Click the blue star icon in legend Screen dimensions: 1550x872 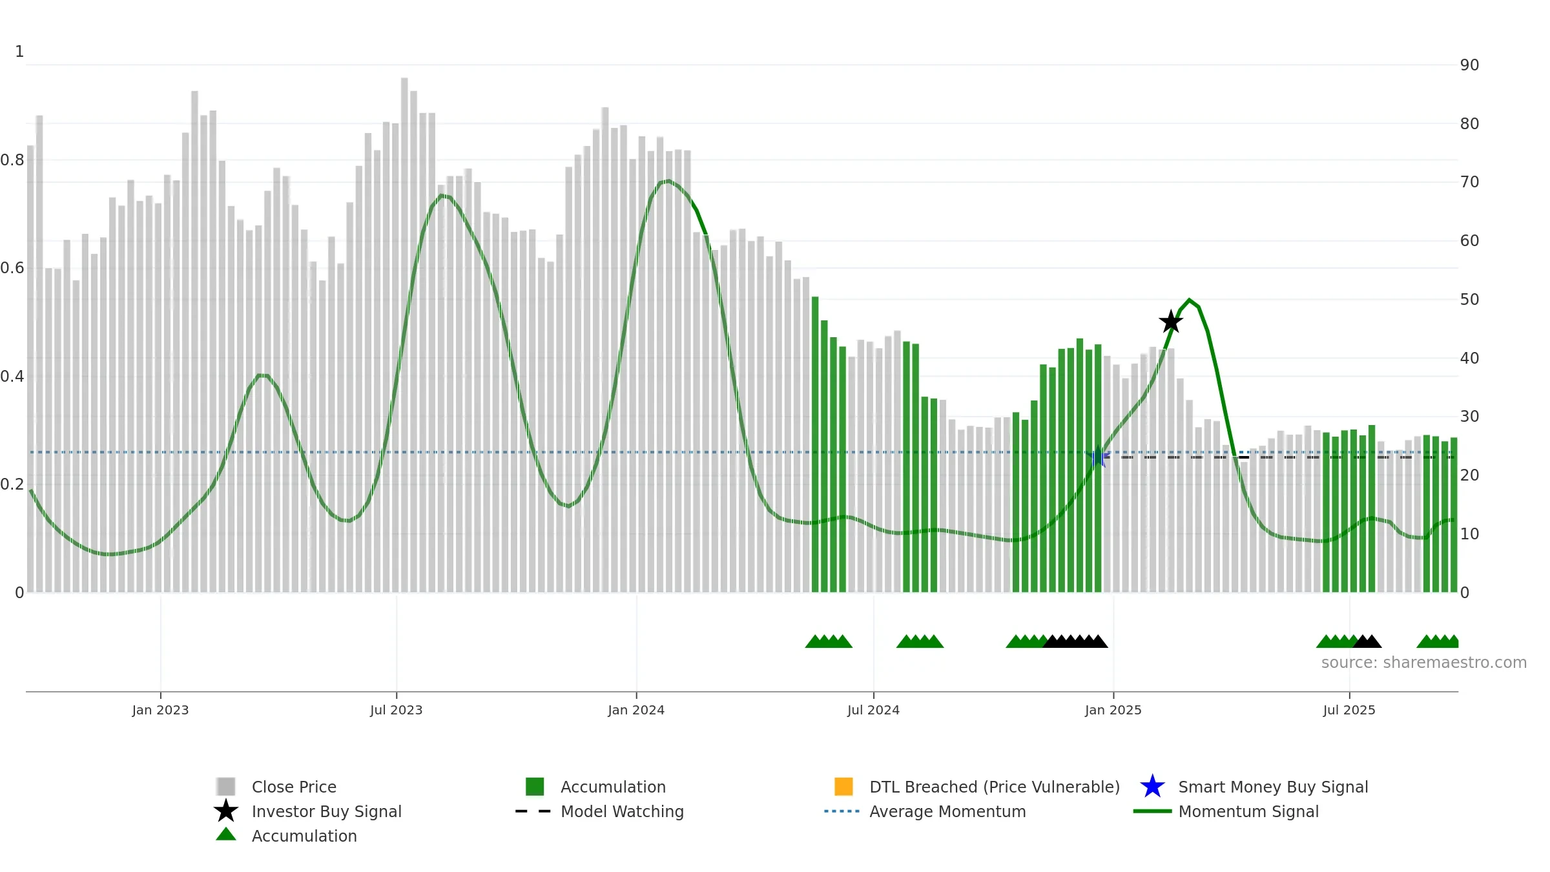tap(1152, 787)
